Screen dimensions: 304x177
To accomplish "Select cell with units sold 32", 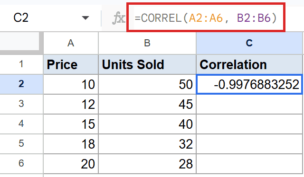I will tap(147, 144).
